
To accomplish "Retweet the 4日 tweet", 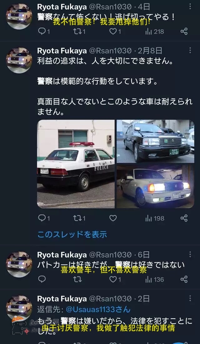I will coord(79,32).
